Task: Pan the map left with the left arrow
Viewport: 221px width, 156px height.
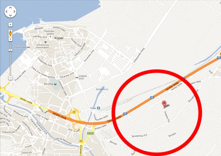Action: pos(7,12)
